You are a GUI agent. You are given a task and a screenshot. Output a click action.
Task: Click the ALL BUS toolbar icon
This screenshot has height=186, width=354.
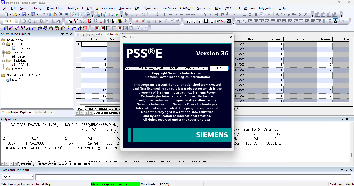pos(70,21)
